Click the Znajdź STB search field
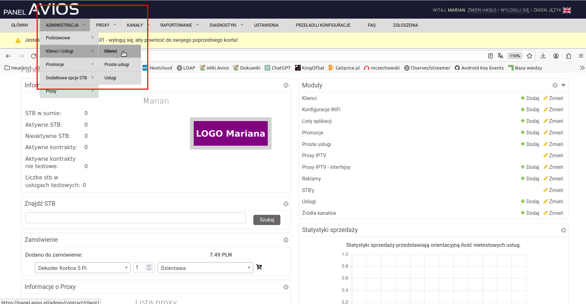This screenshot has height=304, width=586. pos(135,218)
